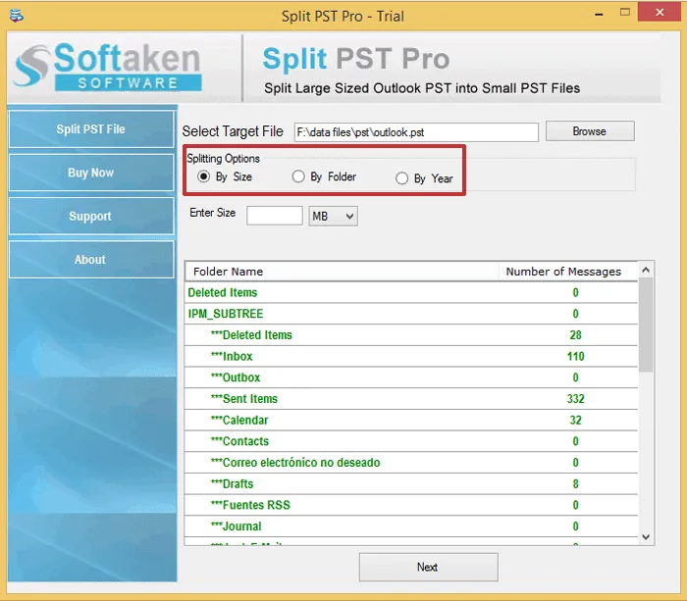Image resolution: width=687 pixels, height=601 pixels.
Task: Click the folder list scroll up arrow
Action: (646, 270)
